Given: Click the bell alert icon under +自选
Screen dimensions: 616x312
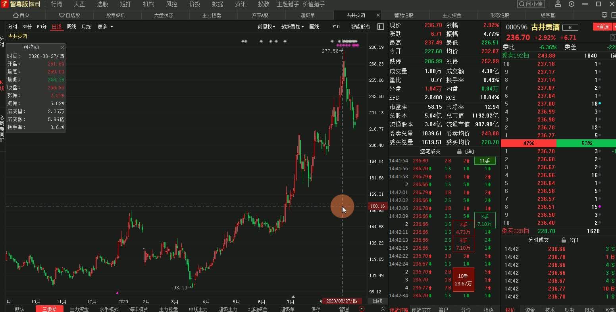Looking at the screenshot, I should [613, 37].
